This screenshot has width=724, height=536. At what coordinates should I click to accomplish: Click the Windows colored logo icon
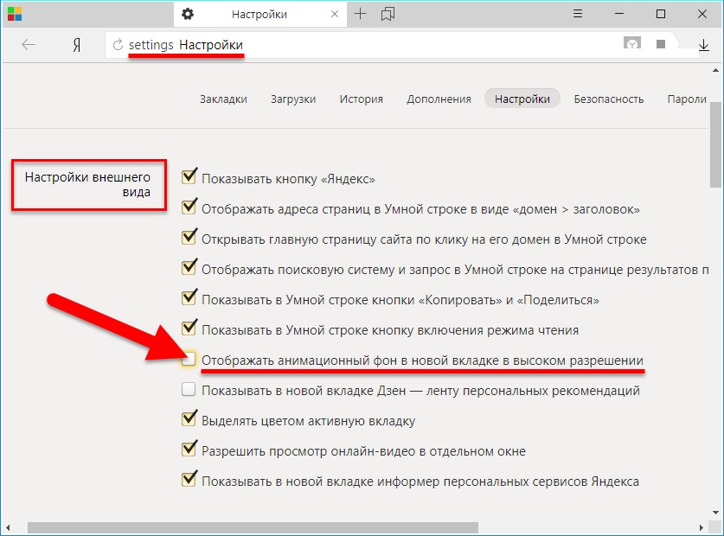tap(15, 14)
